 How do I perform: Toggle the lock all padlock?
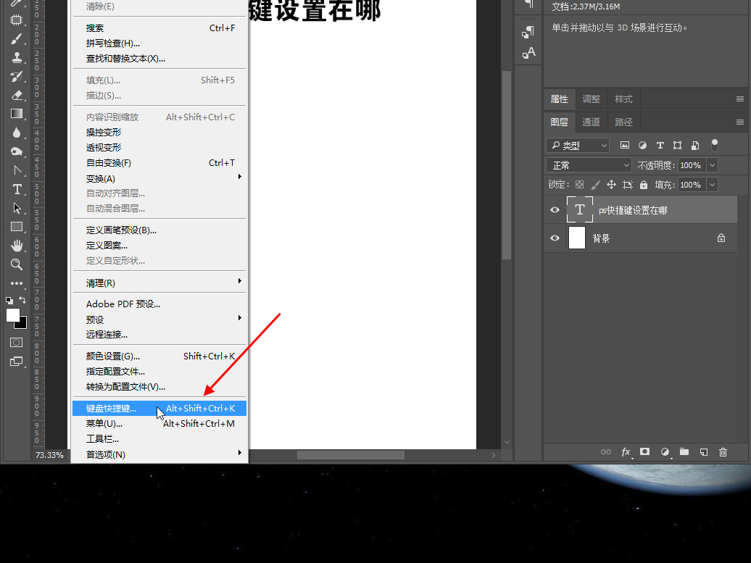coord(644,185)
